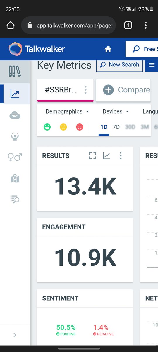Toggle the neutral sentiment yellow face filter

pos(63,127)
